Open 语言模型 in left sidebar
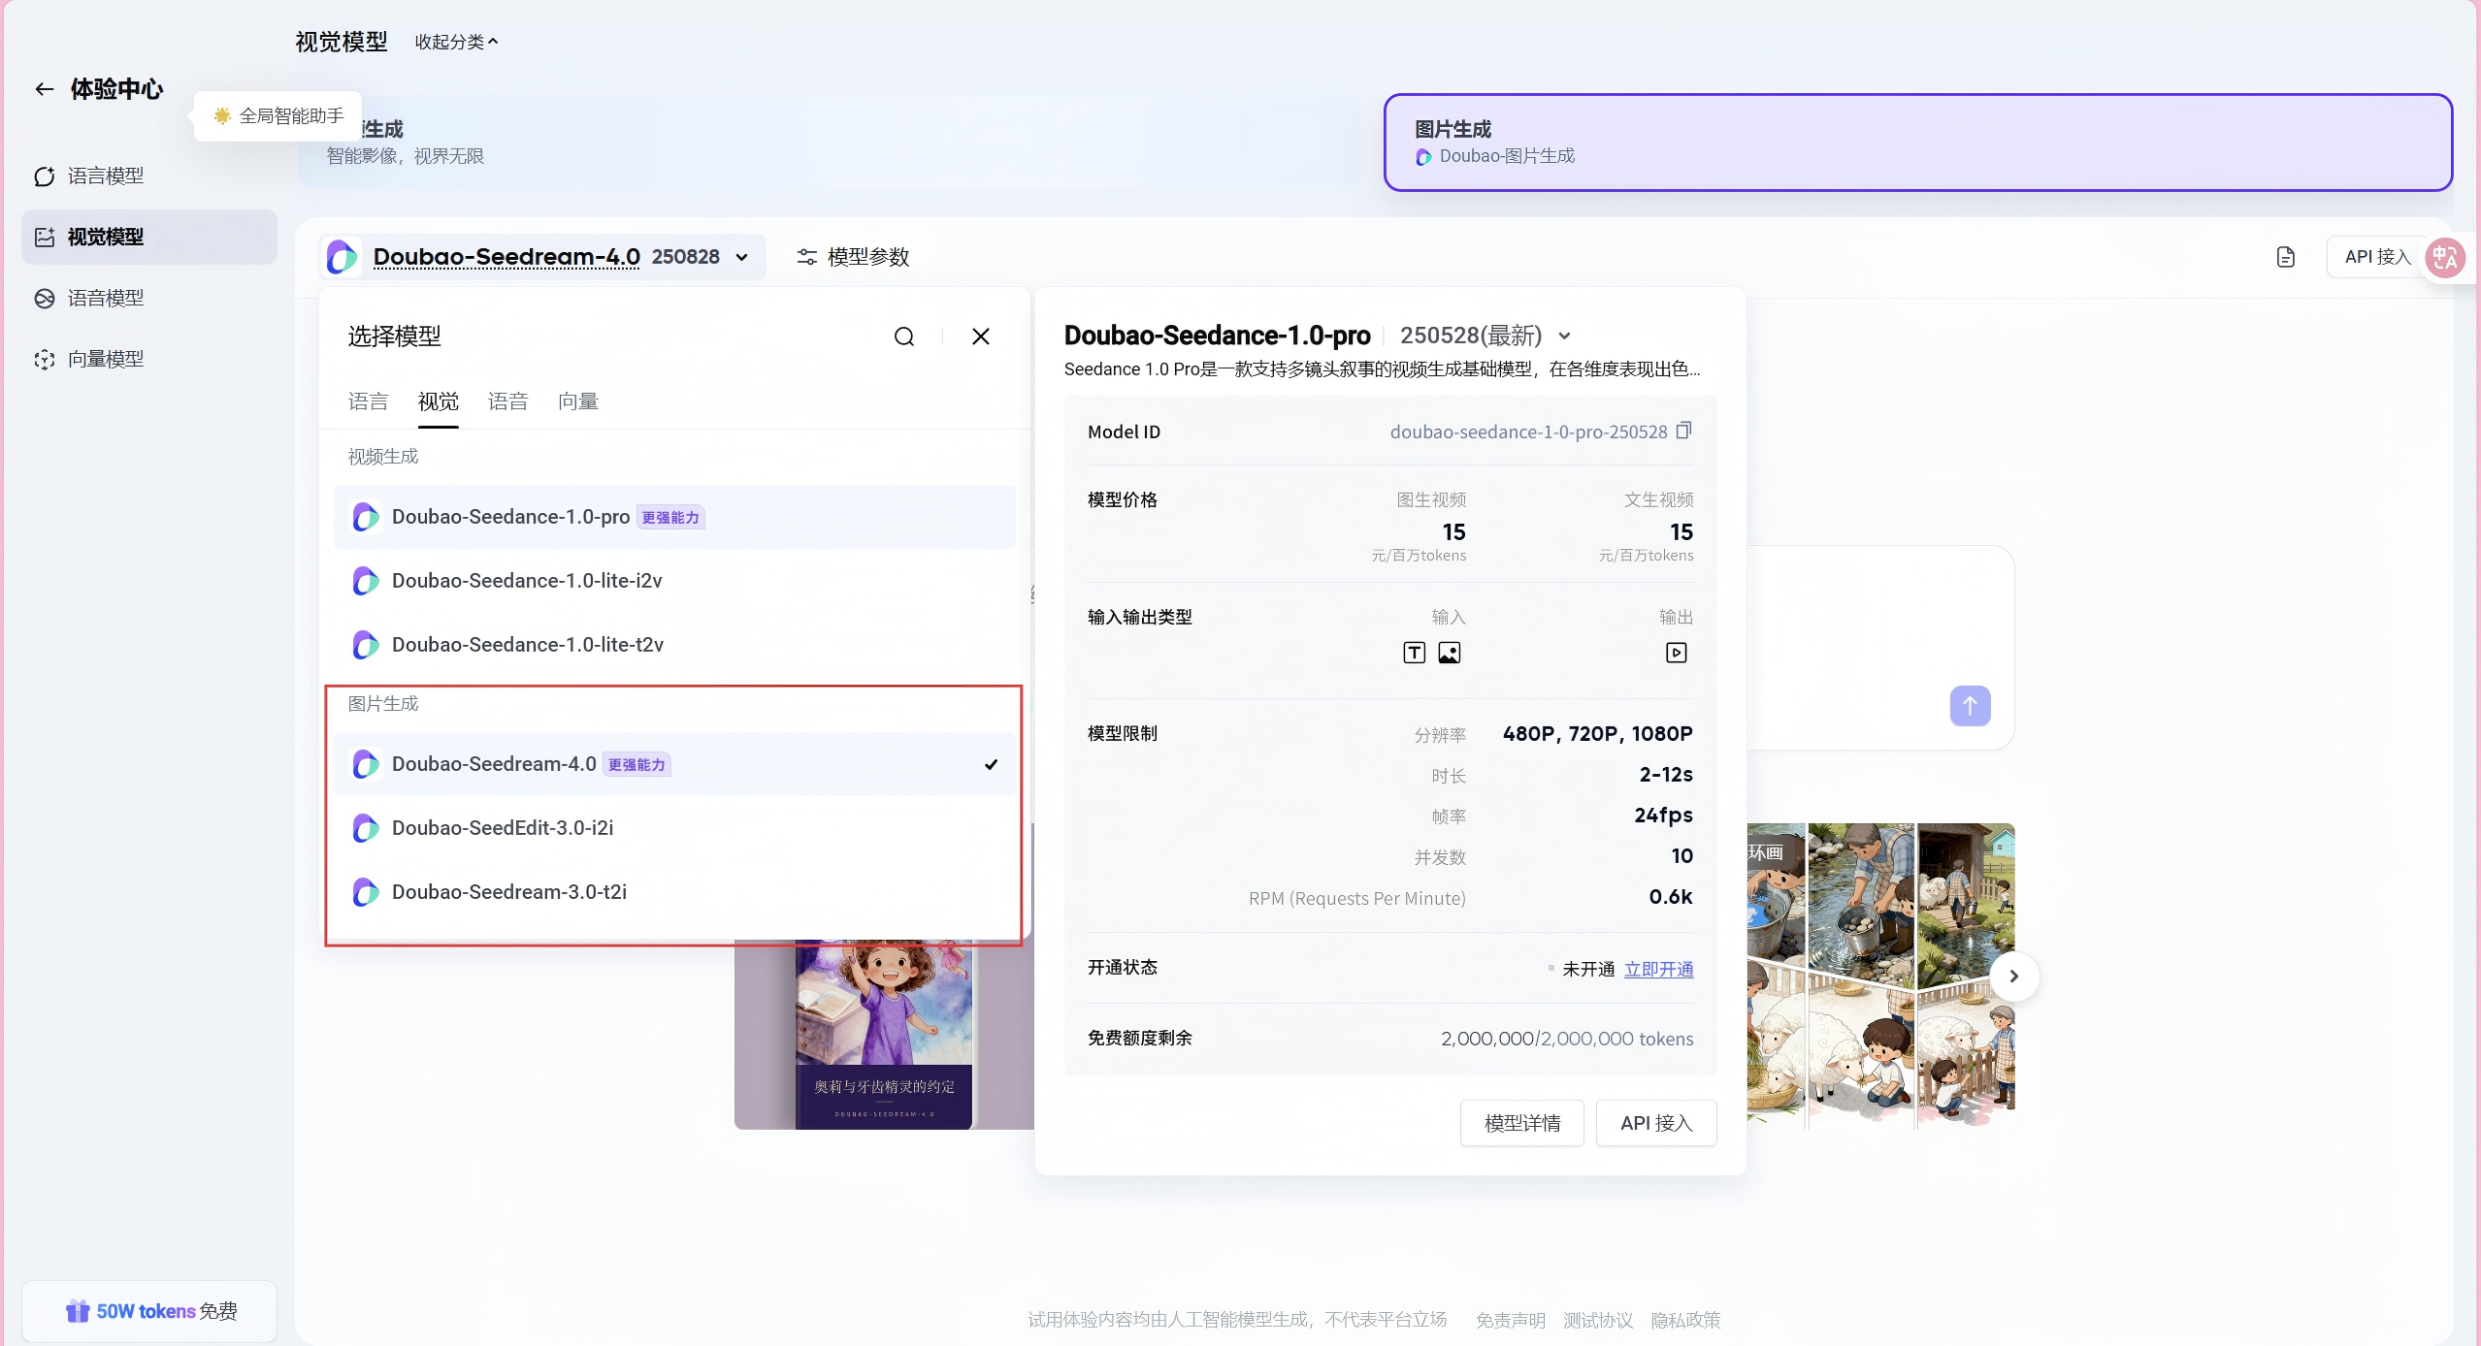 pos(105,176)
